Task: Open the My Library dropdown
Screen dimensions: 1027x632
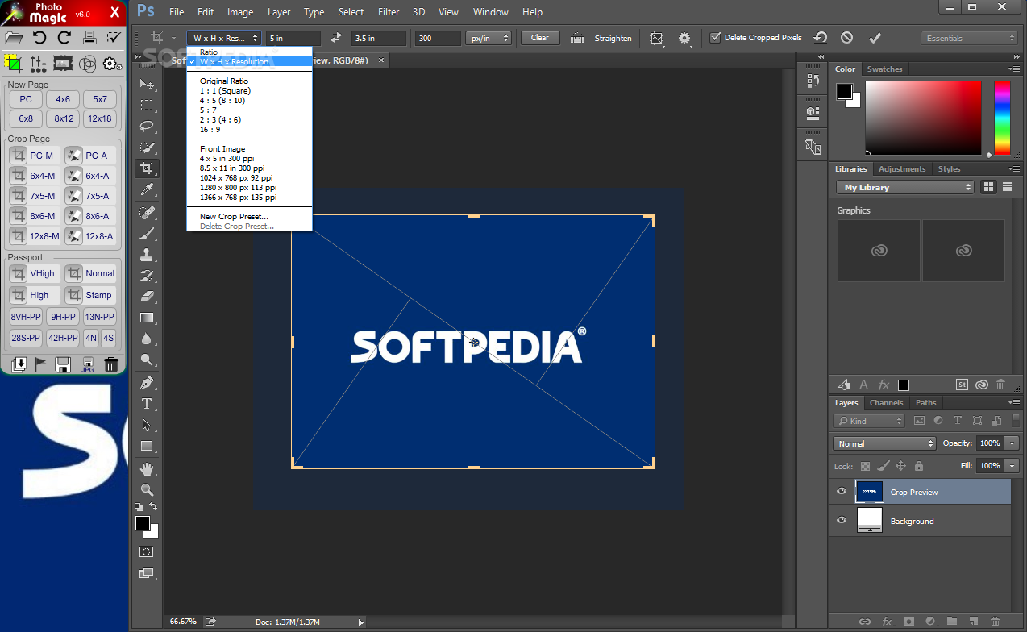Action: (905, 187)
